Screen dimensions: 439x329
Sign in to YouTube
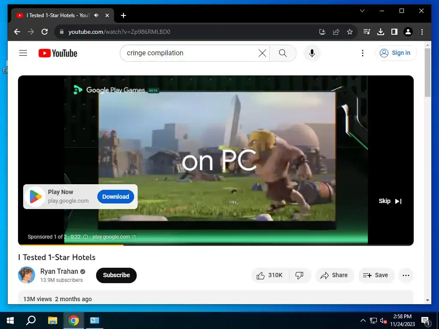coord(396,53)
